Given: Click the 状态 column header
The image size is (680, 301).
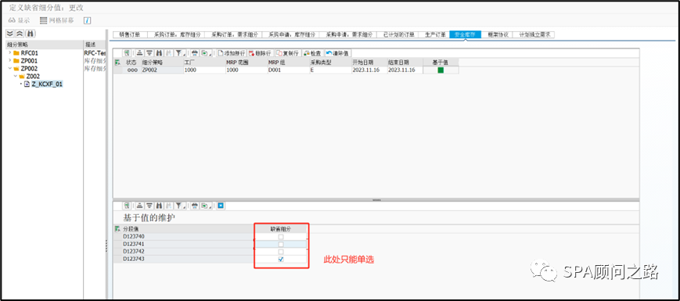Looking at the screenshot, I should (131, 63).
